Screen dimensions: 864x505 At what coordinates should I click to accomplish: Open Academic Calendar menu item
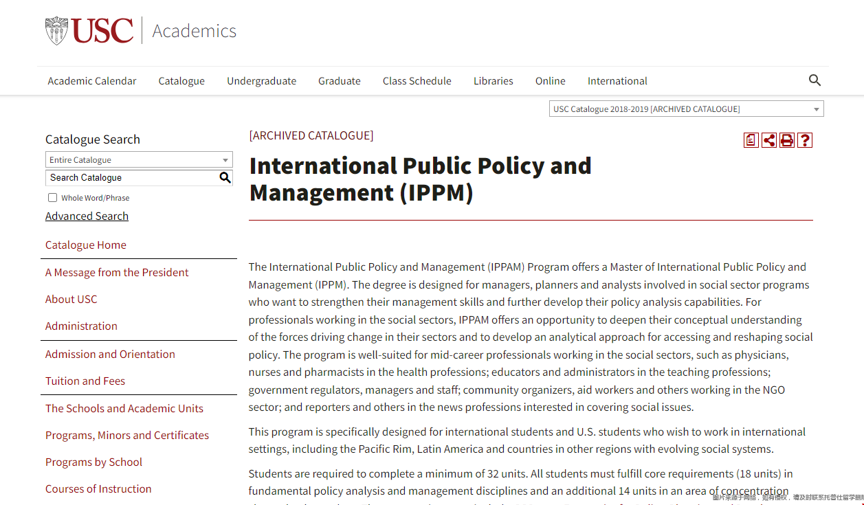click(x=92, y=81)
